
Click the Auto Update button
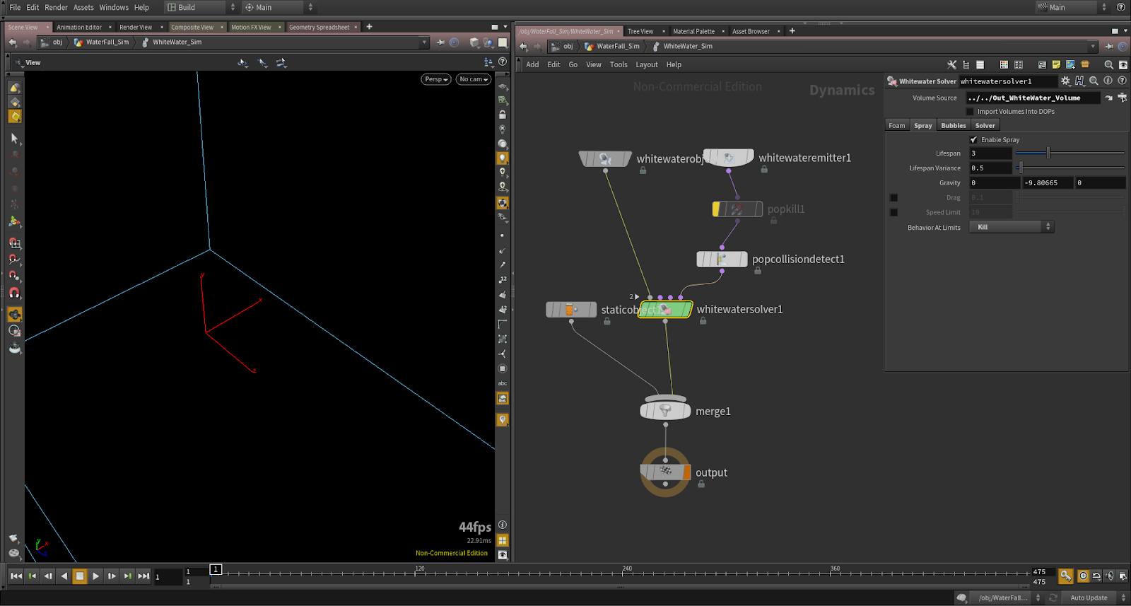pyautogui.click(x=1089, y=598)
